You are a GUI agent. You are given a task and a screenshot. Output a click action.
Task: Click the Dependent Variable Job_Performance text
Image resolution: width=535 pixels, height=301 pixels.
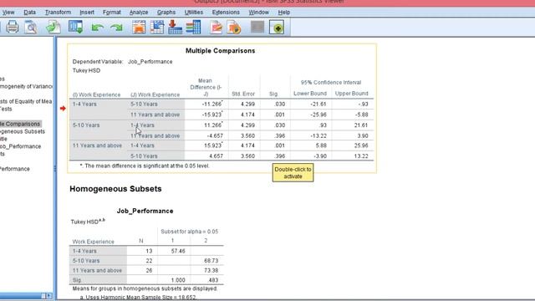(123, 62)
